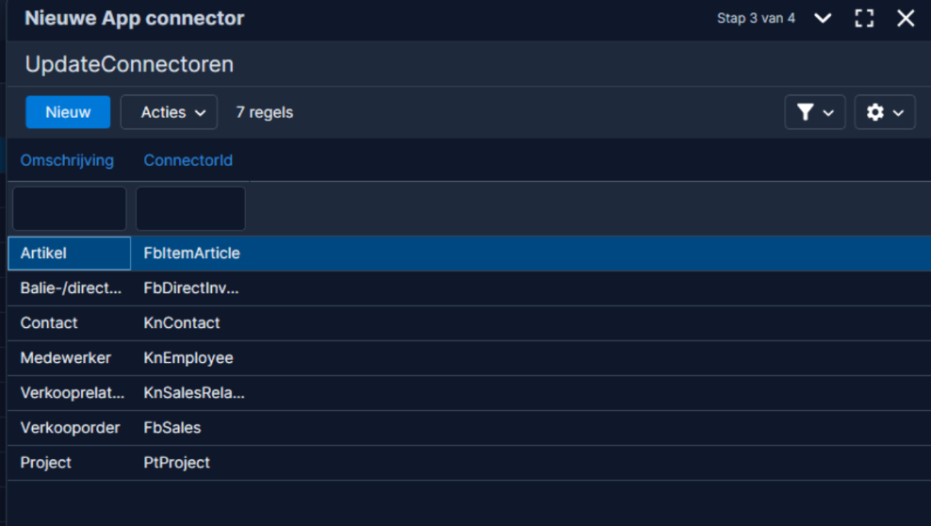Select the Contact KnContact row

[x=469, y=323]
